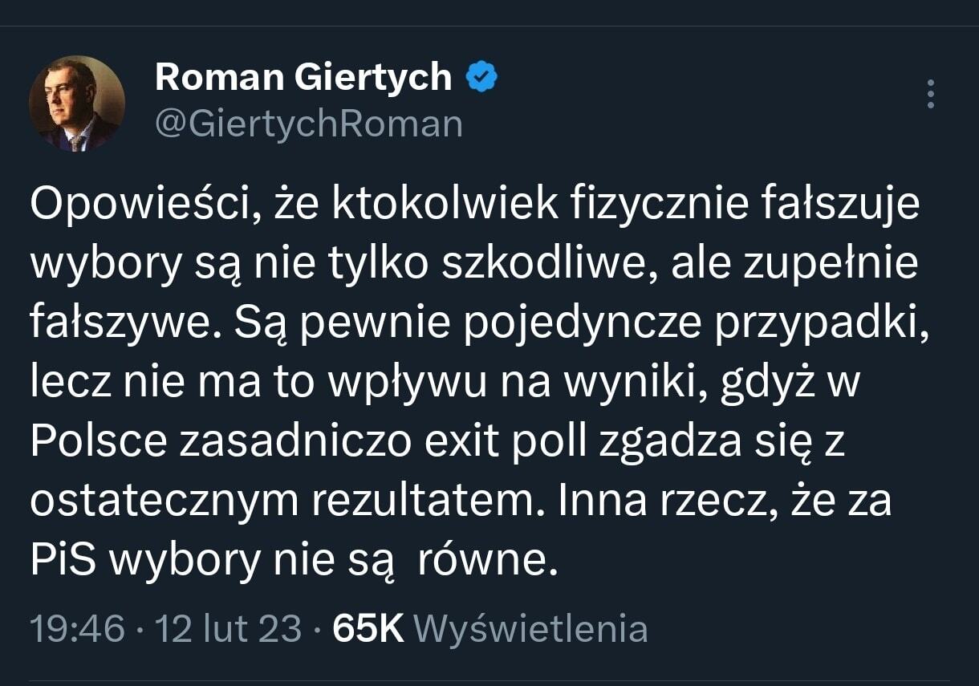Open the @GiertychRoman handle link
Image resolution: width=979 pixels, height=686 pixels.
[308, 124]
